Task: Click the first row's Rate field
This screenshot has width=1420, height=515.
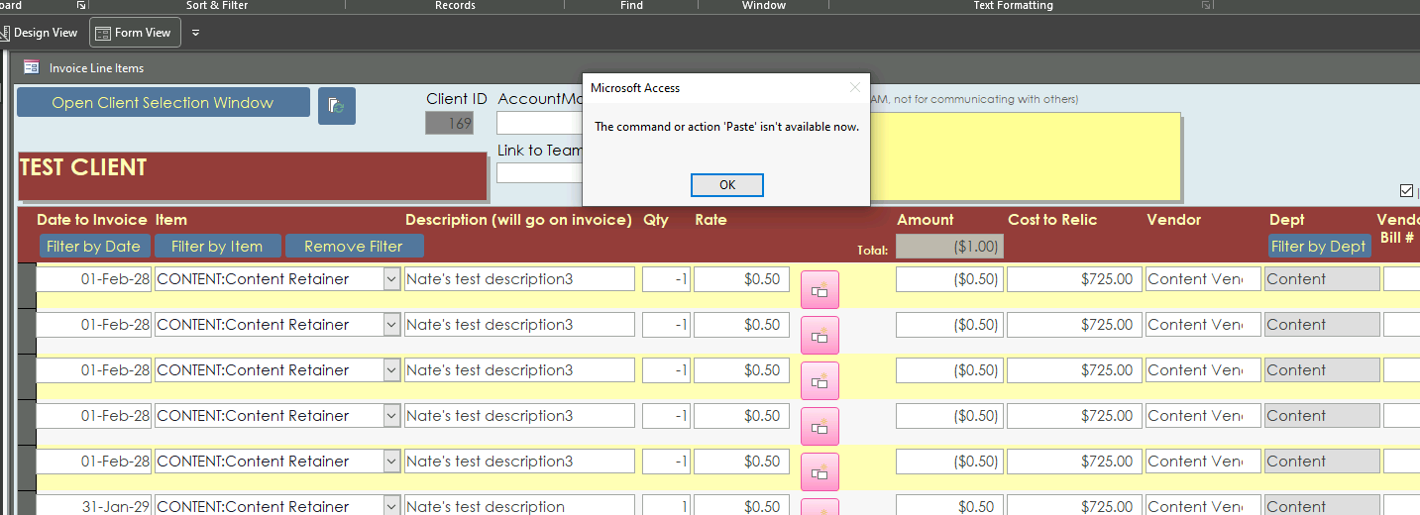Action: click(x=741, y=279)
